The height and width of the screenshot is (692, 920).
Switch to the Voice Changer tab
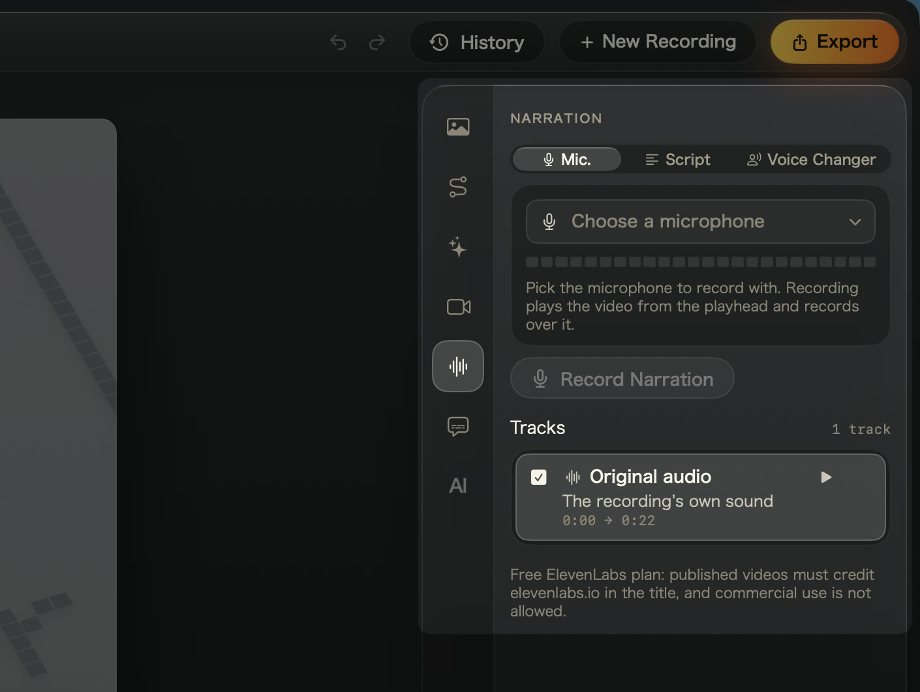tap(811, 160)
